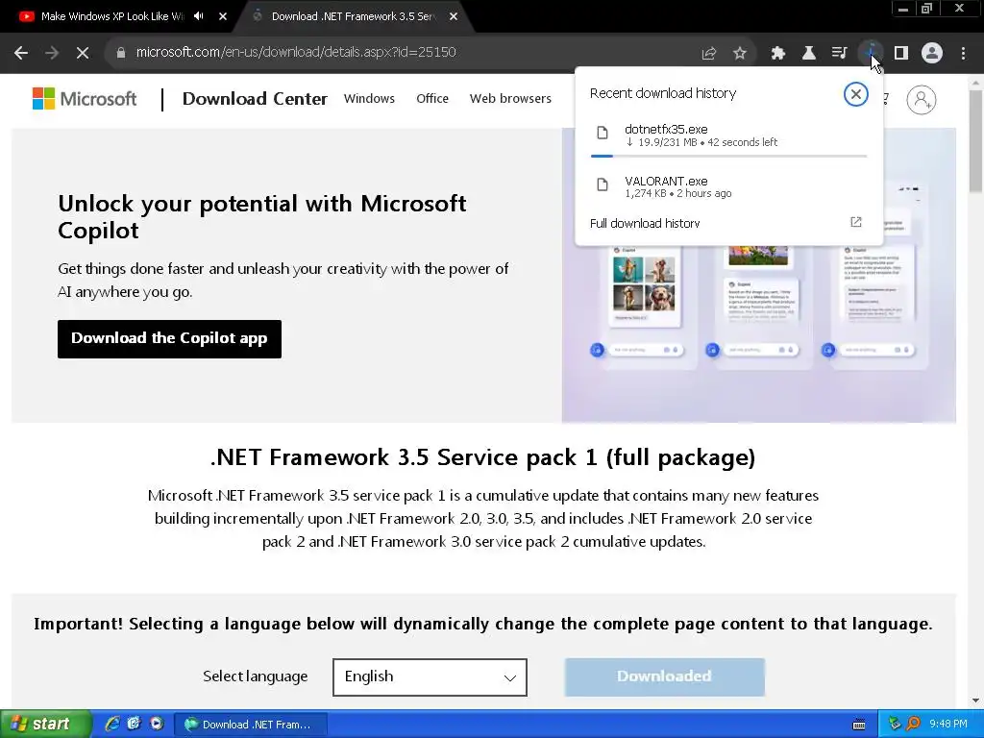Click the forward navigation arrow
Viewport: 984px width, 738px height.
click(52, 53)
